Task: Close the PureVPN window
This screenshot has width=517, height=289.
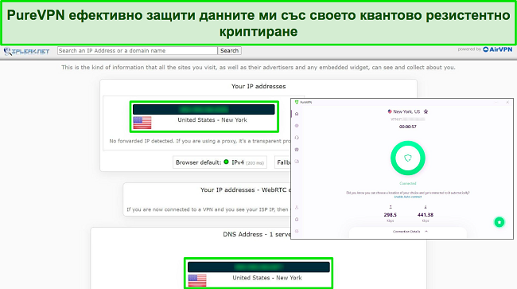Action: [x=507, y=102]
